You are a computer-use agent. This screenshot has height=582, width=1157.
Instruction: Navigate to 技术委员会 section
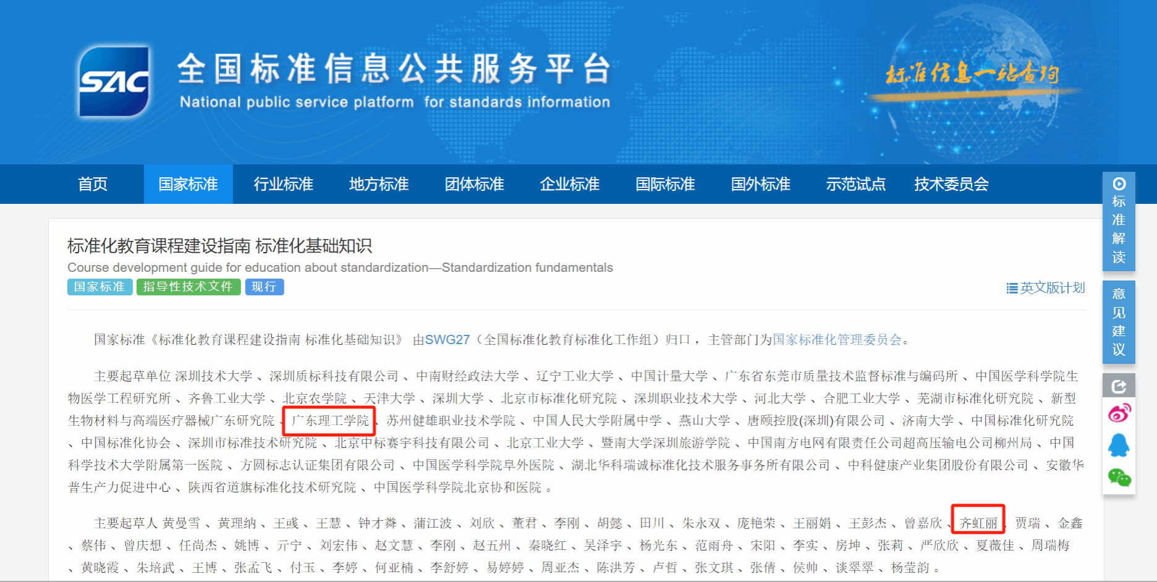coord(951,184)
